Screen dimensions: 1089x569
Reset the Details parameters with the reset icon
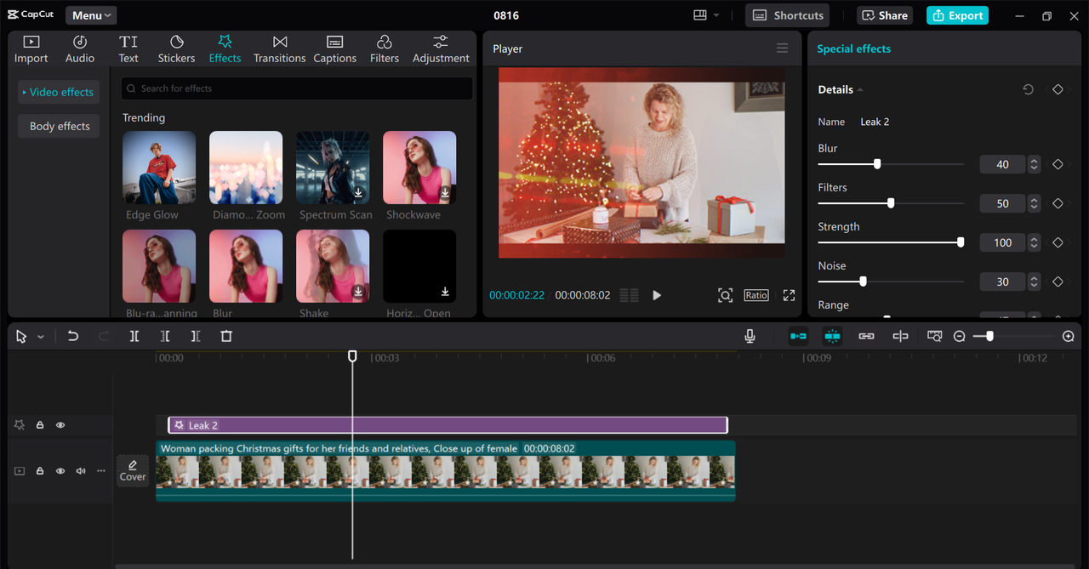click(1028, 89)
